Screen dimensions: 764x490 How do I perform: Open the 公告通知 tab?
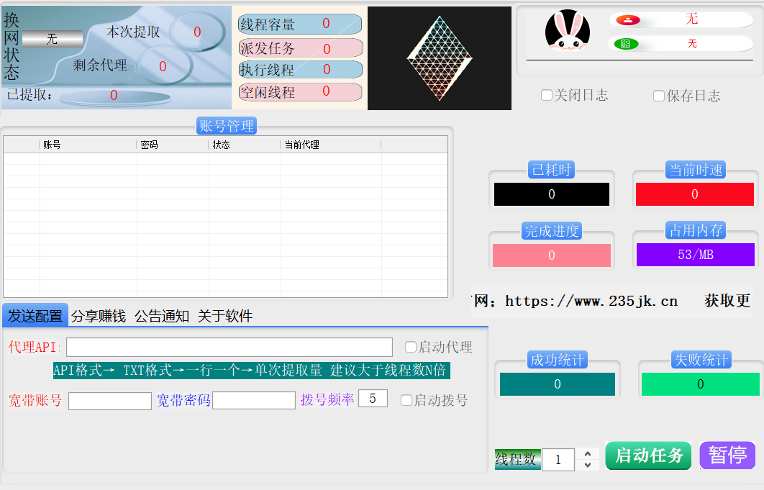pos(162,316)
